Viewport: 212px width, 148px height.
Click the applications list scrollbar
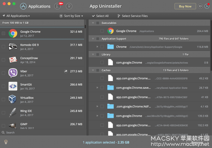click(x=85, y=27)
